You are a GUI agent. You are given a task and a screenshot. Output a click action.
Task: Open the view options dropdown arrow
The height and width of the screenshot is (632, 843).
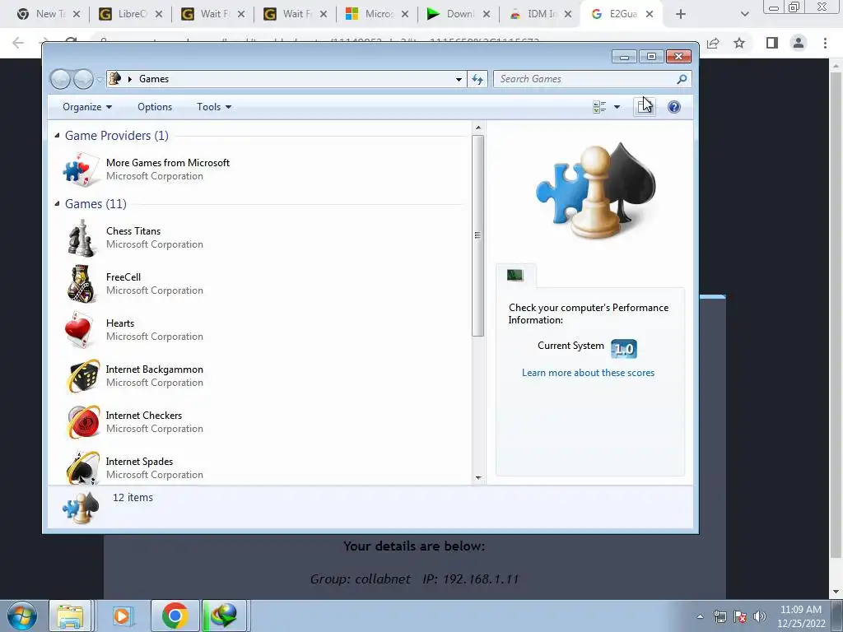(617, 107)
